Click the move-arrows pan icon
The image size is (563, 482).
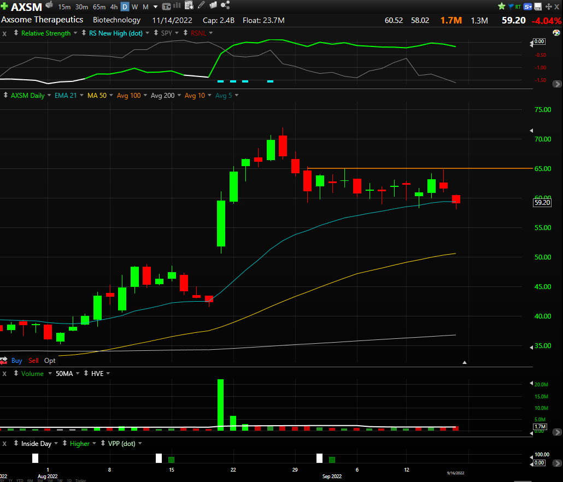point(549,7)
